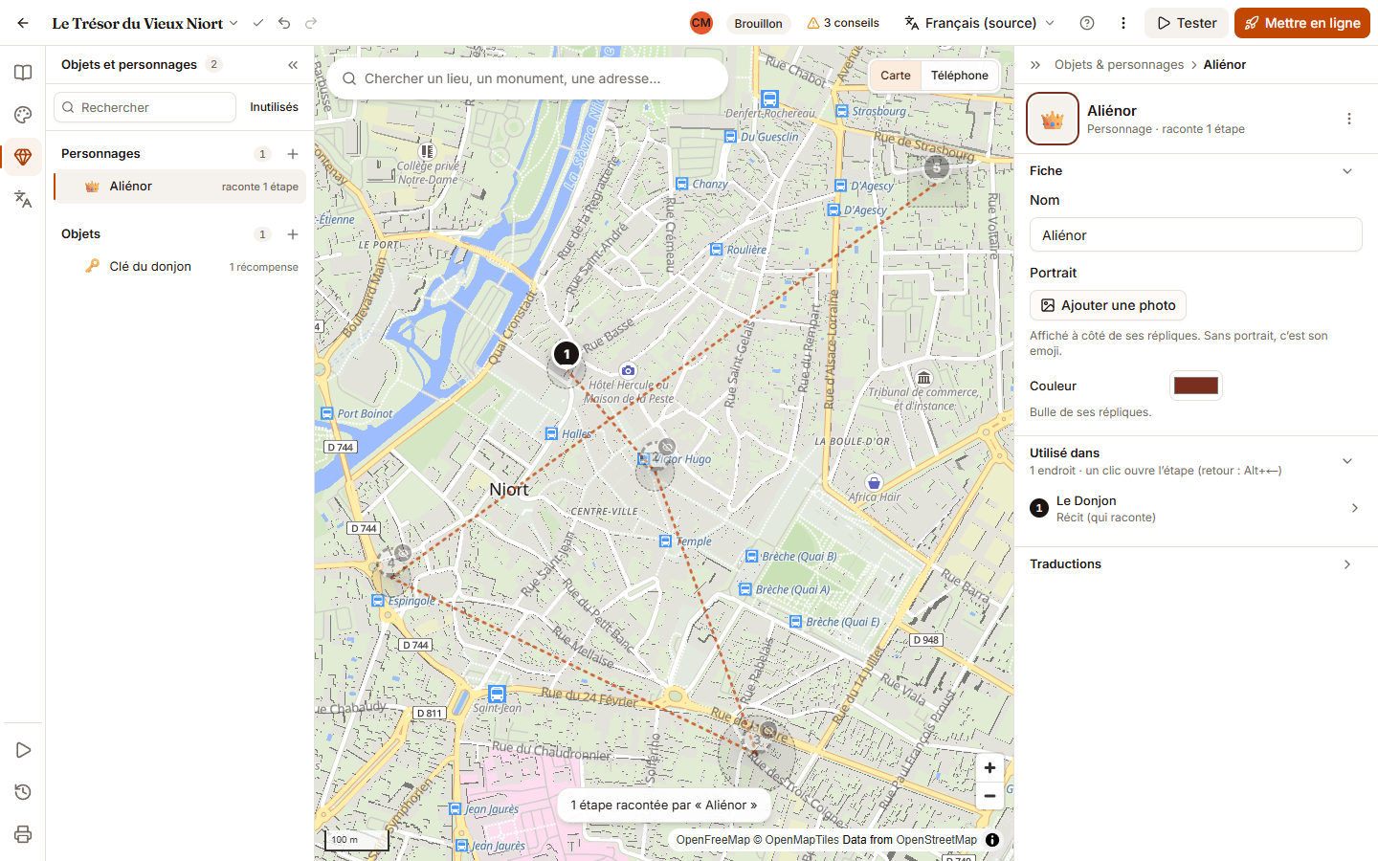Zoom in on the map

pyautogui.click(x=989, y=767)
